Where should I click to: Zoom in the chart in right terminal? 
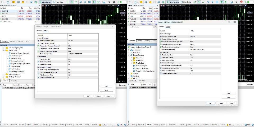point(208,2)
